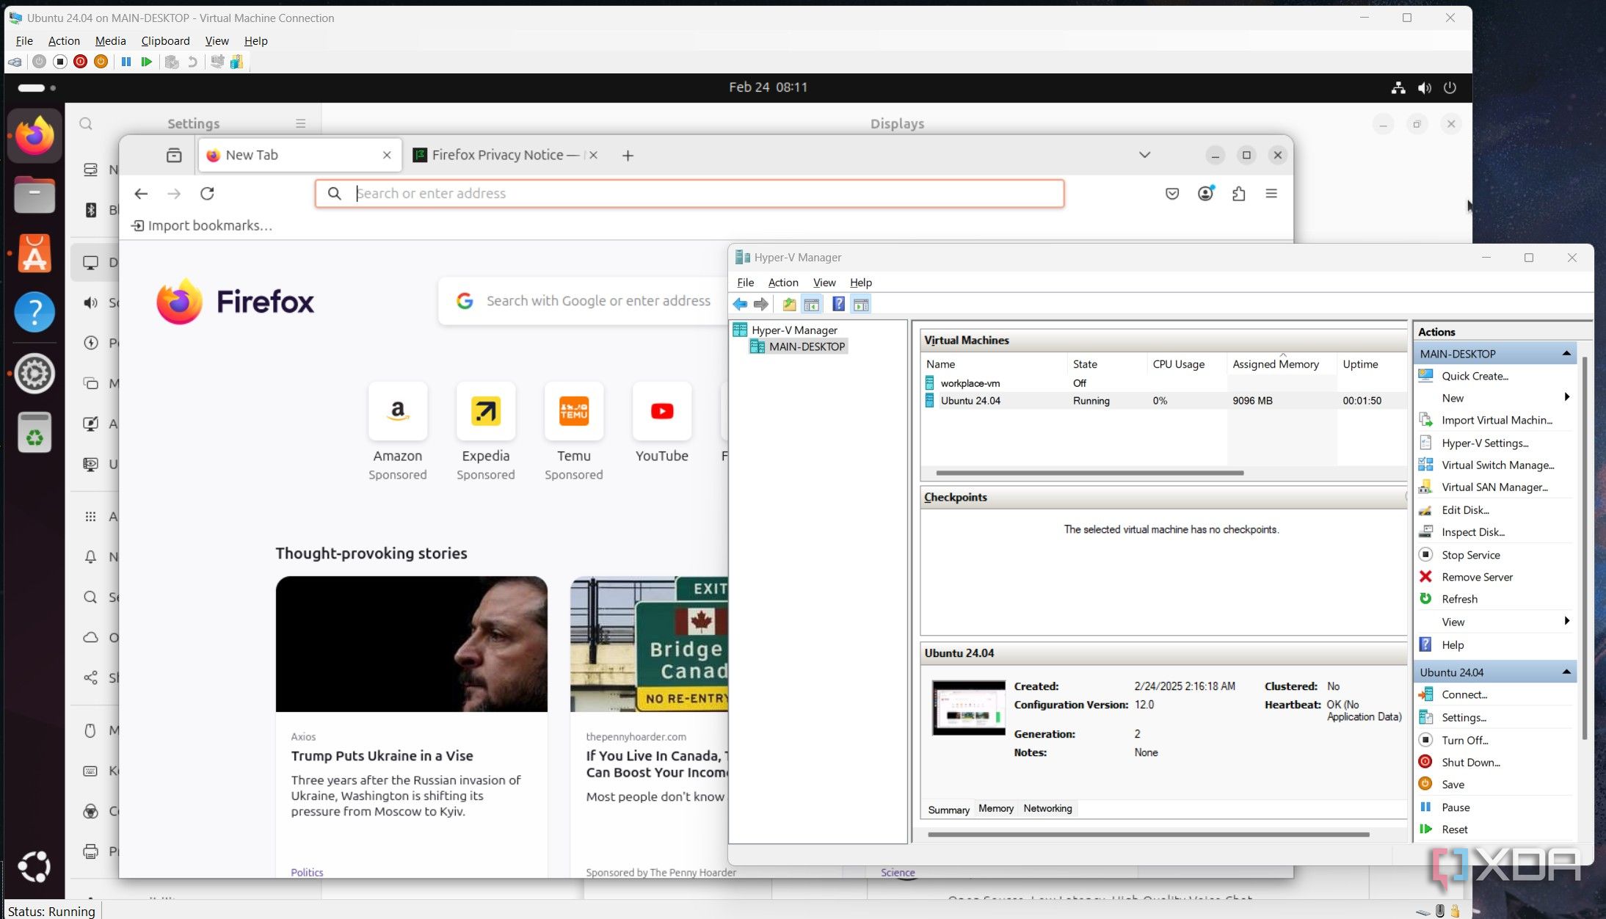Viewport: 1606px width, 919px height.
Task: Click the Ubuntu 24.04 VM preview thumbnail
Action: tap(968, 708)
